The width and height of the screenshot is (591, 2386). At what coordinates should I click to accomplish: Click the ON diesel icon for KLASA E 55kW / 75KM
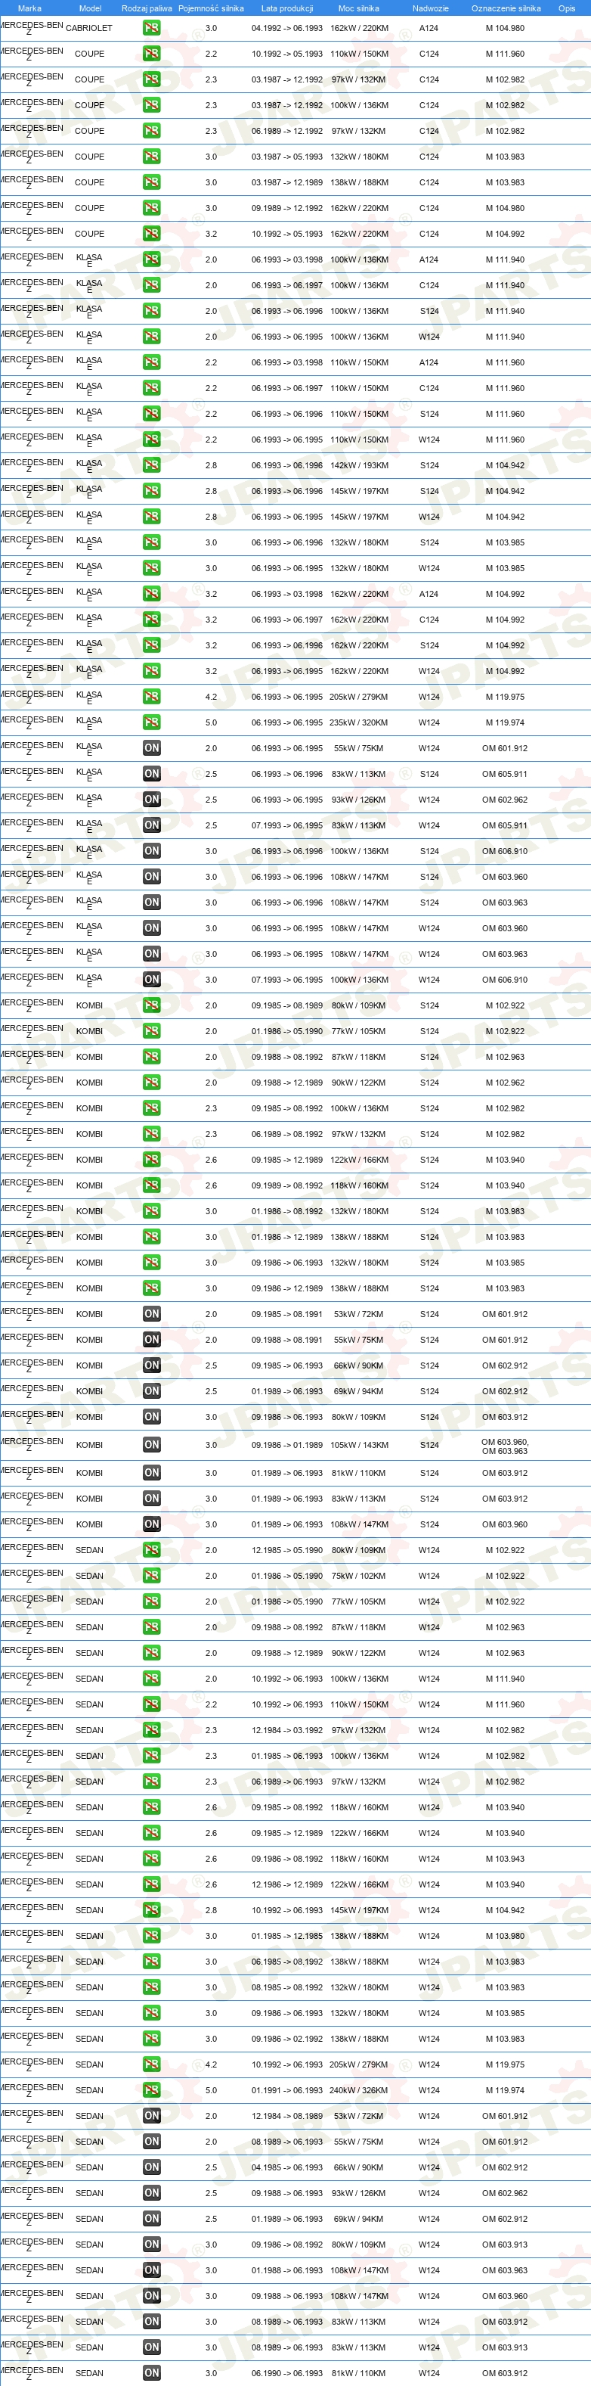point(152,748)
